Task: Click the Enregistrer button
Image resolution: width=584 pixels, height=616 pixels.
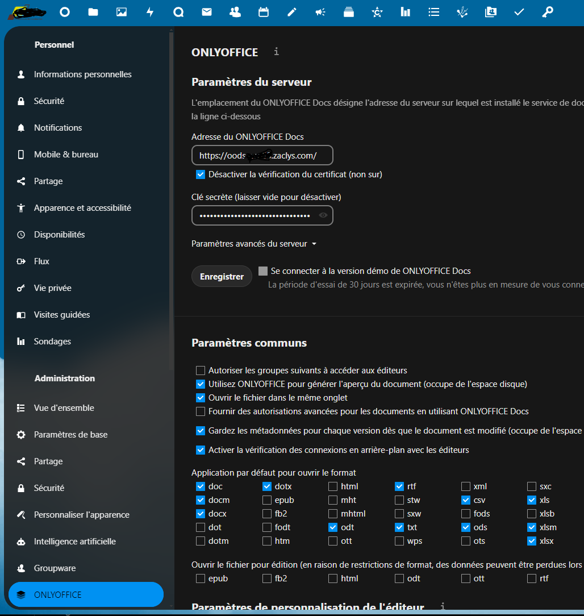Action: point(222,277)
